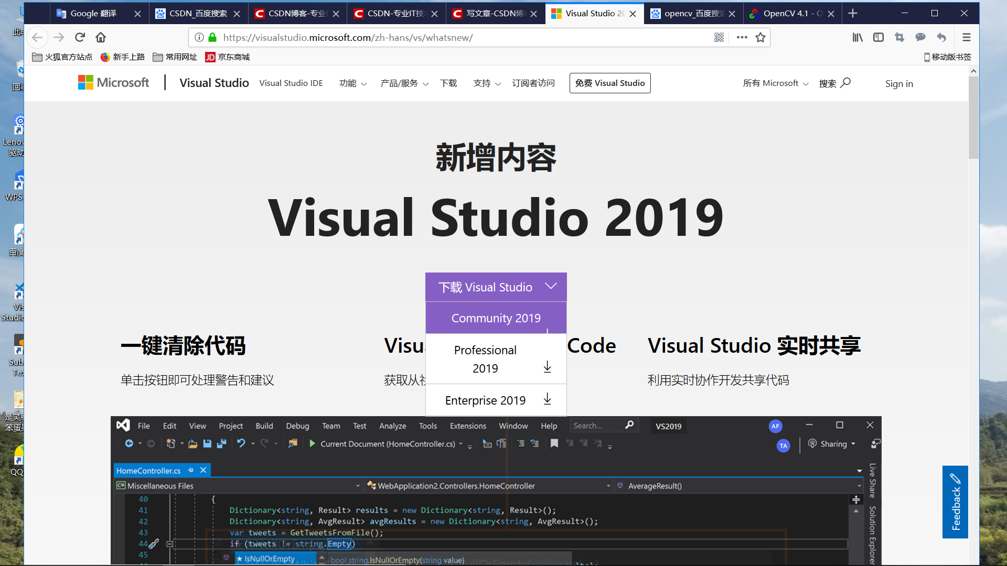Viewport: 1007px width, 566px height.
Task: Switch to the Google 翻译 tab
Action: 93,14
